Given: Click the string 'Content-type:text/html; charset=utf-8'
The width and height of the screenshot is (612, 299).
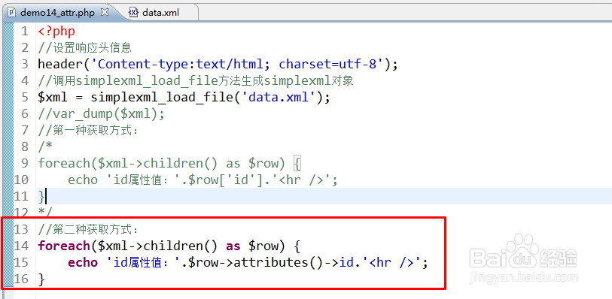Looking at the screenshot, I should coord(237,64).
